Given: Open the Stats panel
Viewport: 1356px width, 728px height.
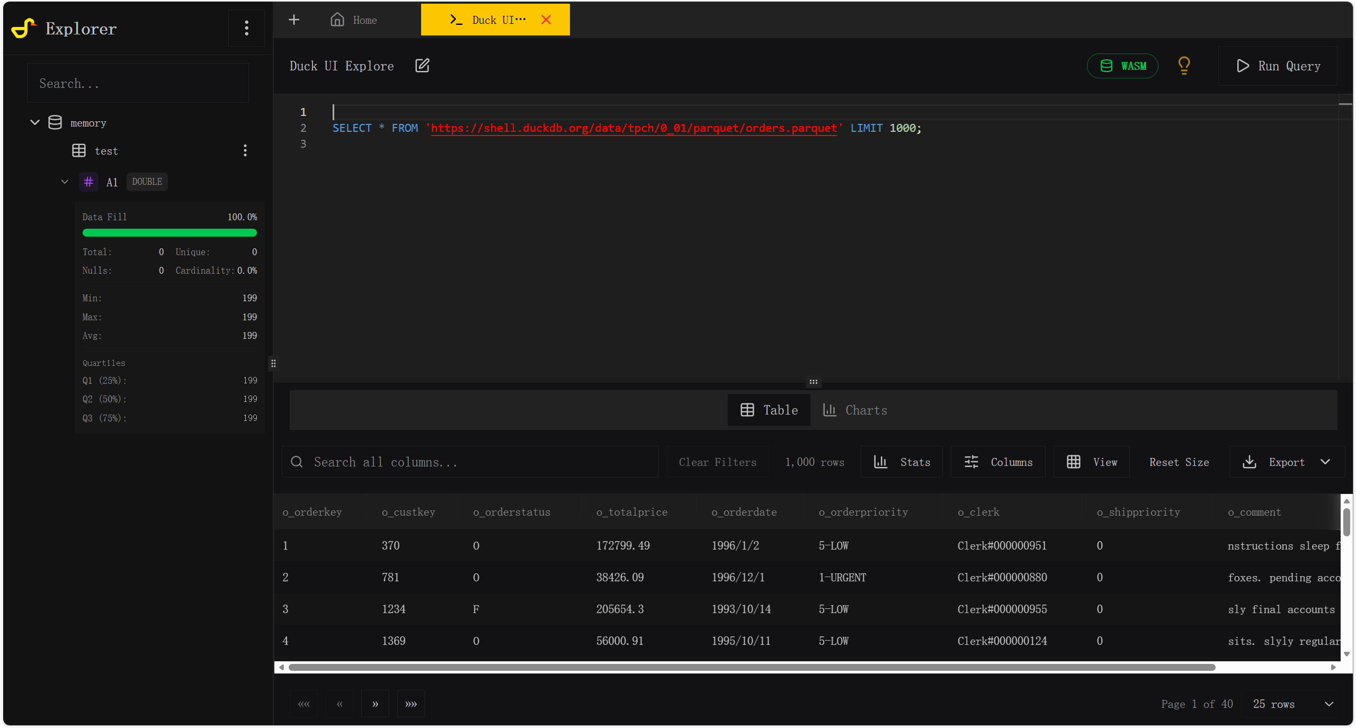Looking at the screenshot, I should 901,462.
